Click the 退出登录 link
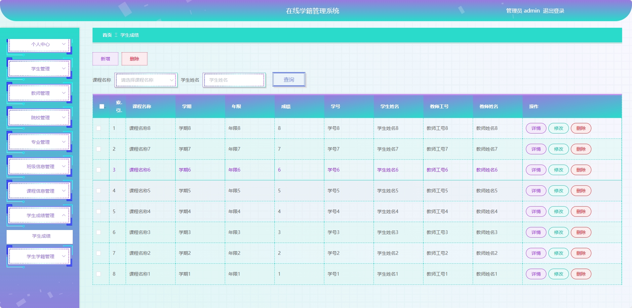This screenshot has height=308, width=632. pos(553,11)
